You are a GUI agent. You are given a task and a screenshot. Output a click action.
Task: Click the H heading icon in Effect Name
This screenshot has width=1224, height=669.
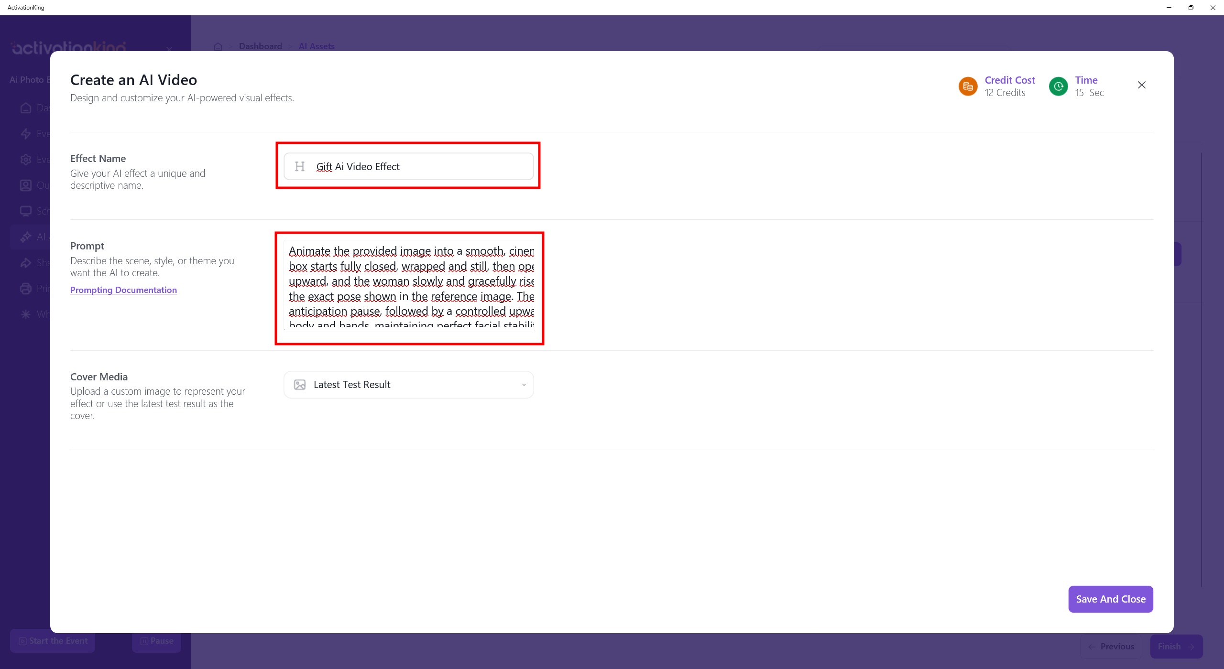click(x=300, y=166)
